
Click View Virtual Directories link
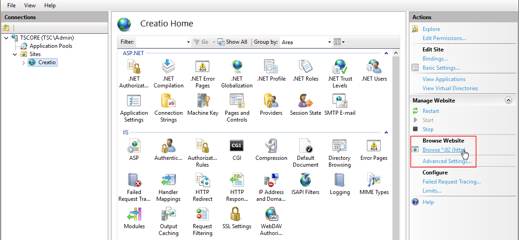point(450,88)
